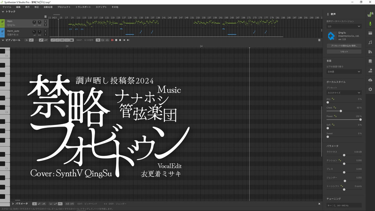The height and width of the screenshot is (211, 375).
Task: Click the x4 zoom button in parameter panel
Action: 72,204
